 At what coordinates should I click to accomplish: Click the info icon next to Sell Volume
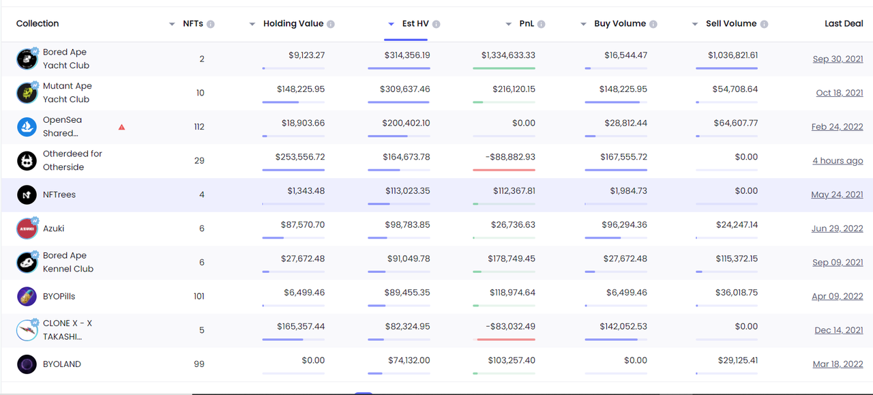pos(765,25)
